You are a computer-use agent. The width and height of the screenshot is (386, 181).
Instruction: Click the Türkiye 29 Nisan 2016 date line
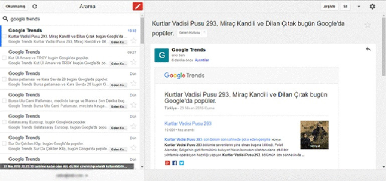189,108
